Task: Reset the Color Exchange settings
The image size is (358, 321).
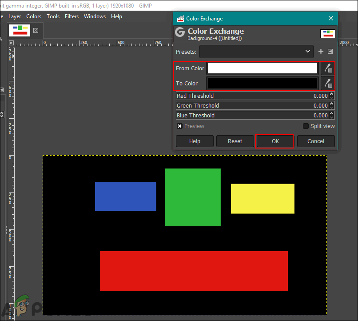Action: (x=235, y=141)
